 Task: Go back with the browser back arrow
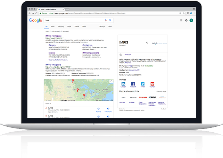(x=30, y=13)
